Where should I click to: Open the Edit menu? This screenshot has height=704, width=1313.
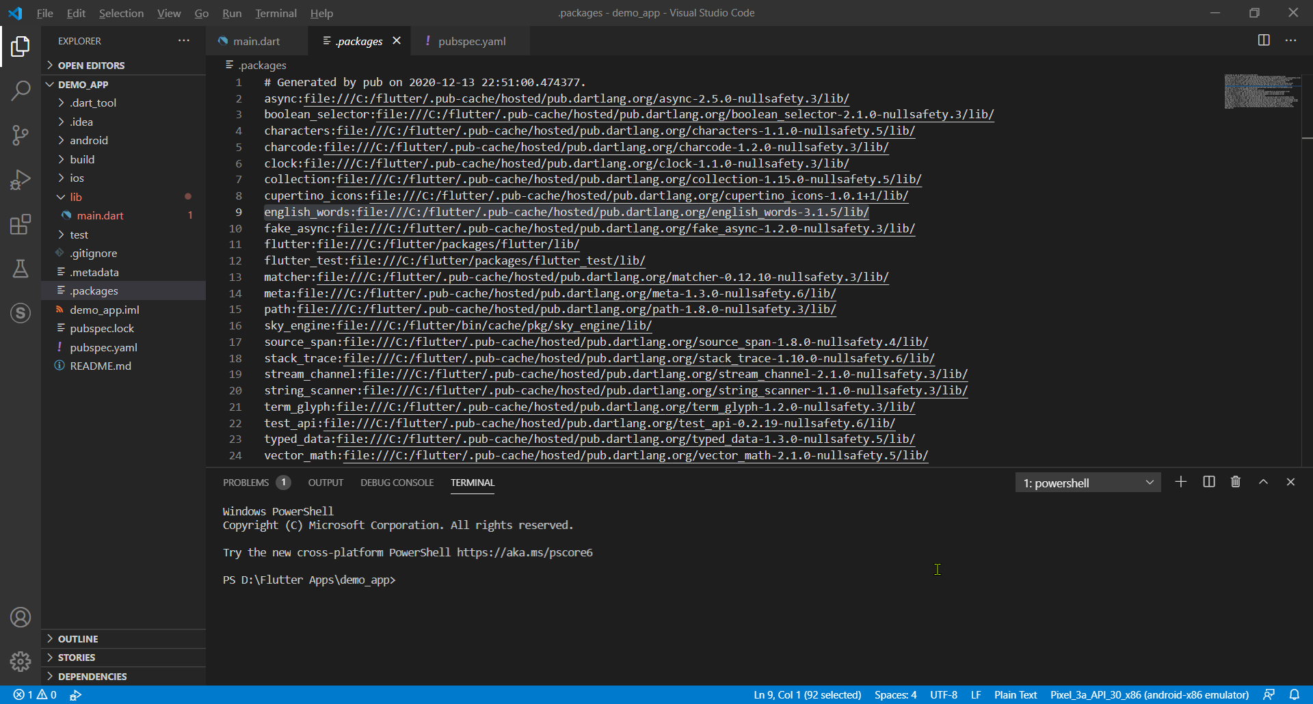[x=76, y=13]
